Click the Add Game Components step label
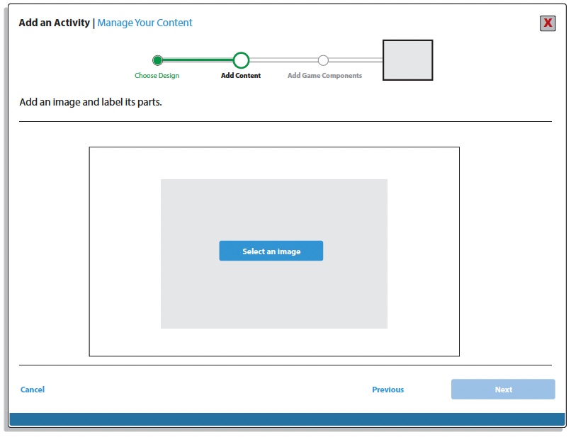The image size is (571, 437). 324,76
